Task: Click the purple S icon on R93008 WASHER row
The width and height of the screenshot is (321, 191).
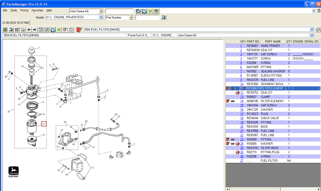Action: pos(237,144)
